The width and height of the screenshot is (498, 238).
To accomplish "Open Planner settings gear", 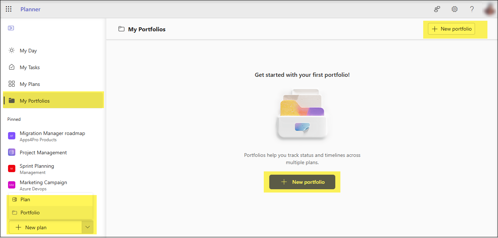I will pos(454,9).
